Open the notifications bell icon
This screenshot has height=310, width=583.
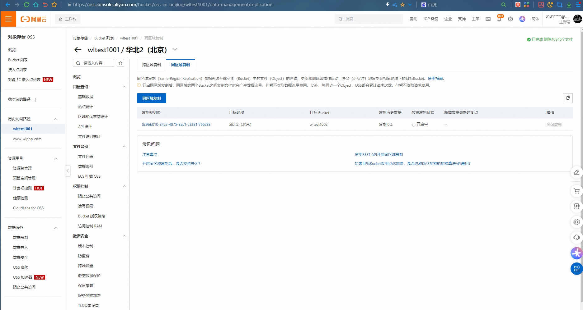tap(499, 19)
